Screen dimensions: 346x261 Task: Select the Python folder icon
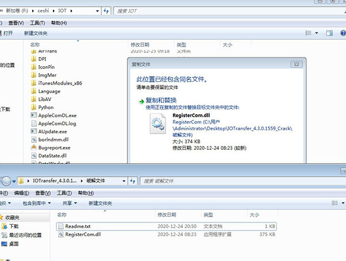tap(33, 107)
